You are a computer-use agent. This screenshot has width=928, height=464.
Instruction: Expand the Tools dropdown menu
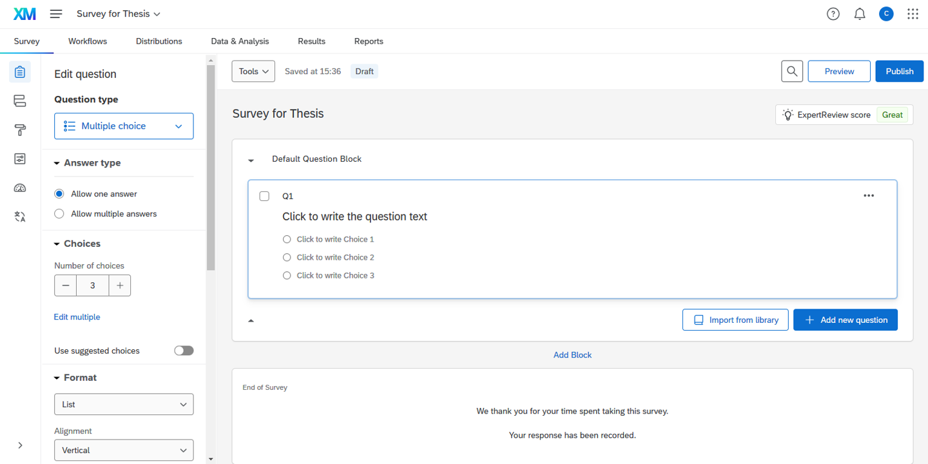pyautogui.click(x=253, y=72)
